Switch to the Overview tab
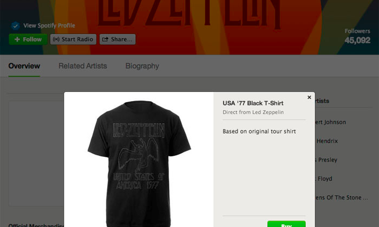Viewport: 379px width, 227px height. (x=24, y=66)
